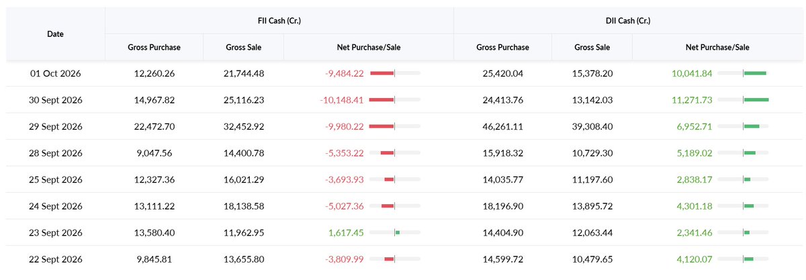Viewport: 806px width, 280px height.
Task: Click positive FII net value 1,617.45
Action: pos(346,233)
